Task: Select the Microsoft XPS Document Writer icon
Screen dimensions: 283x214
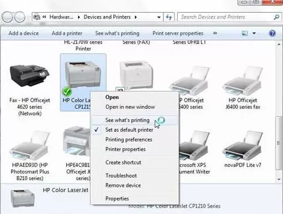Action: [194, 145]
